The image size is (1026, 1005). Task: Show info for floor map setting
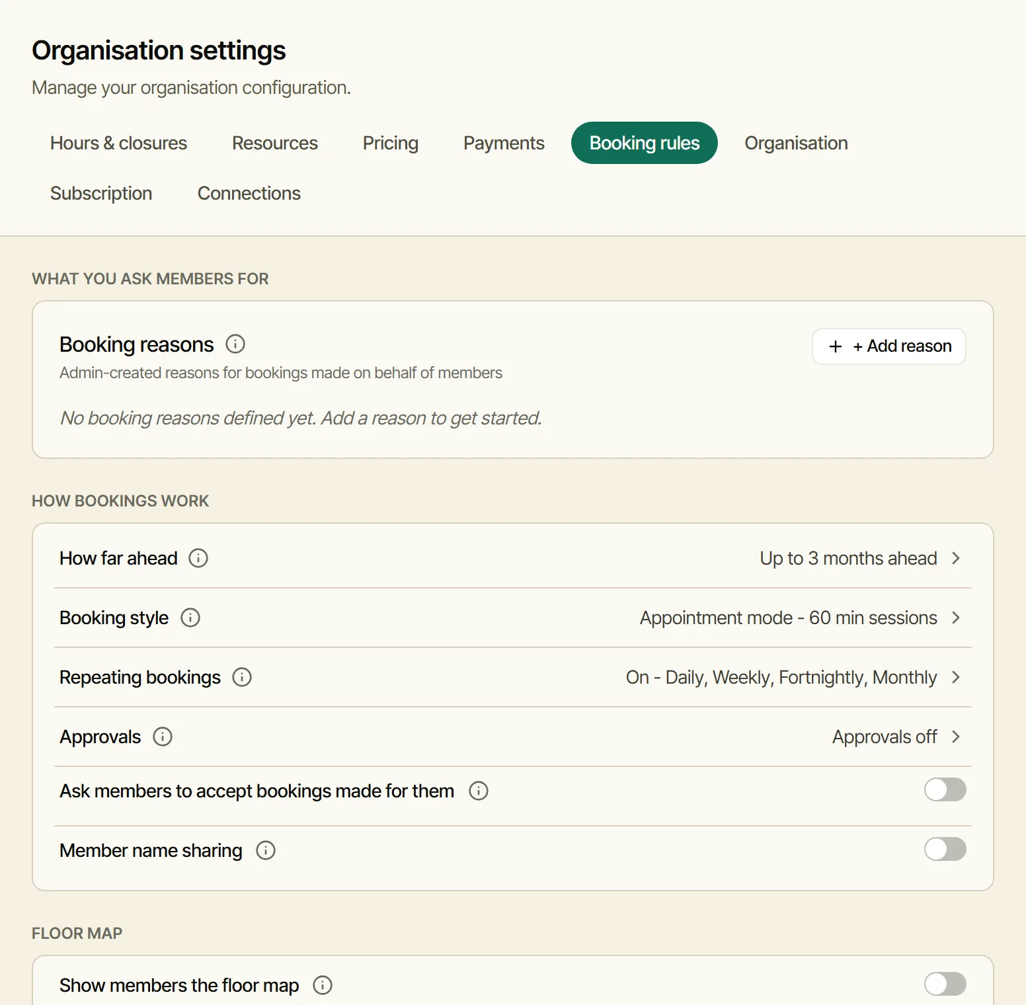[323, 985]
